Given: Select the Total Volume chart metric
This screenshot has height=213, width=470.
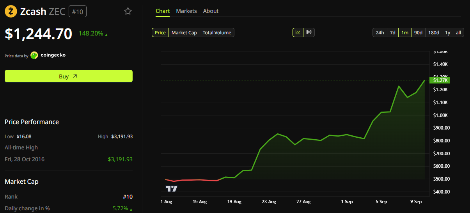Looking at the screenshot, I should [x=217, y=32].
